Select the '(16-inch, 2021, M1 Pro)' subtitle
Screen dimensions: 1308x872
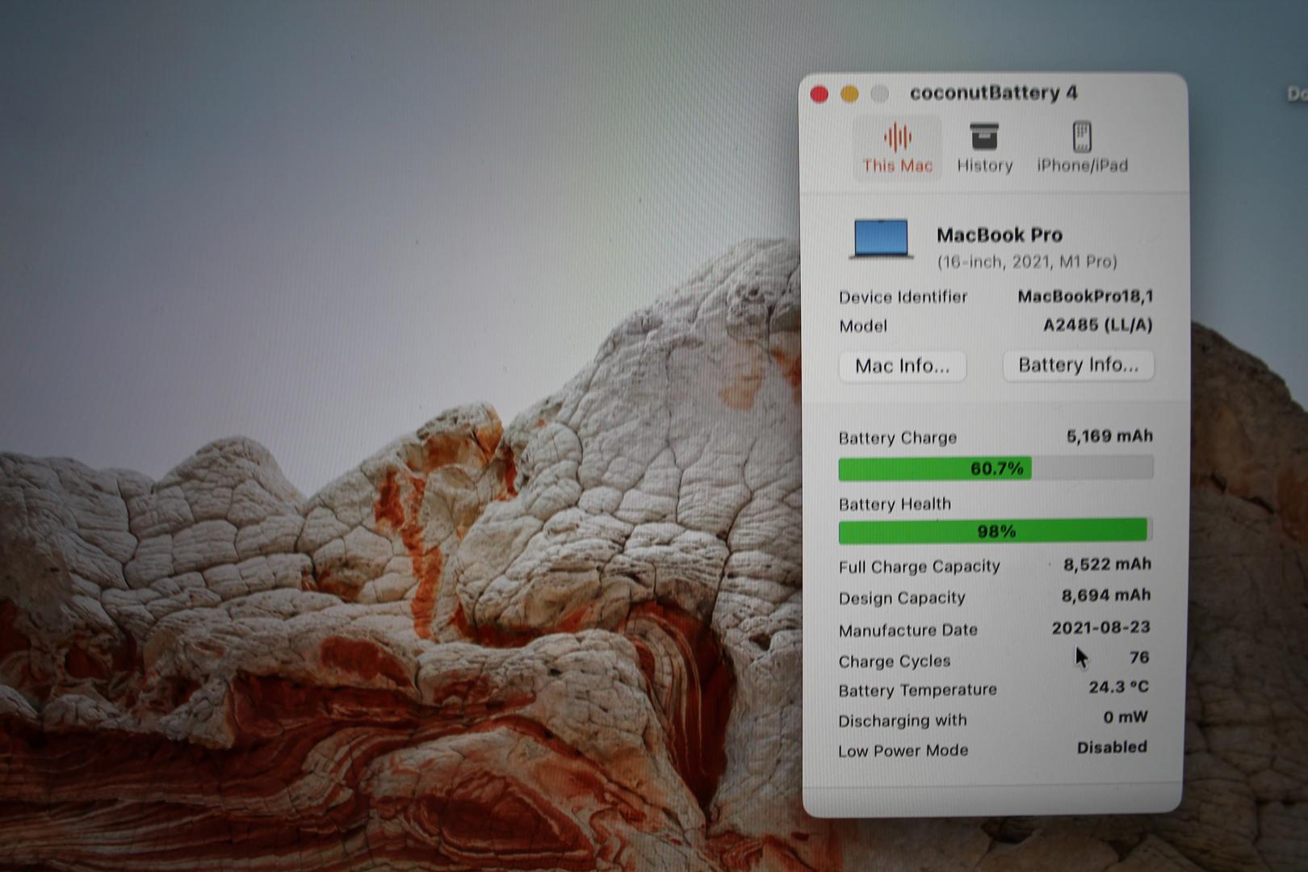pyautogui.click(x=1027, y=262)
